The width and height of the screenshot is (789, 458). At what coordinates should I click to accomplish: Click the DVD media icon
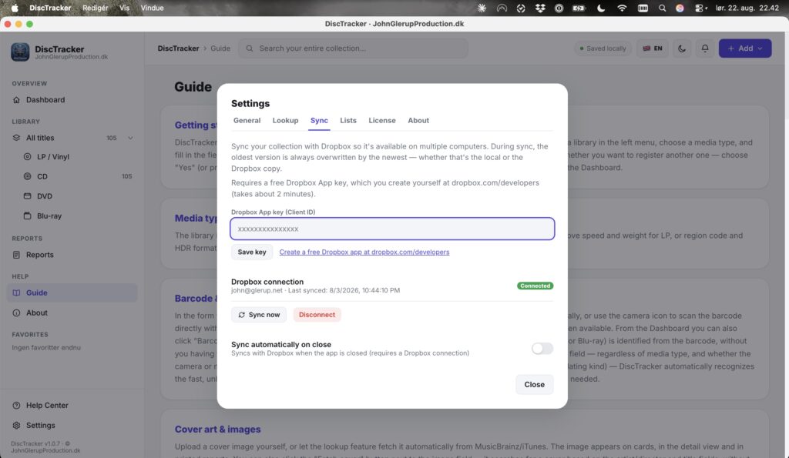(x=28, y=196)
